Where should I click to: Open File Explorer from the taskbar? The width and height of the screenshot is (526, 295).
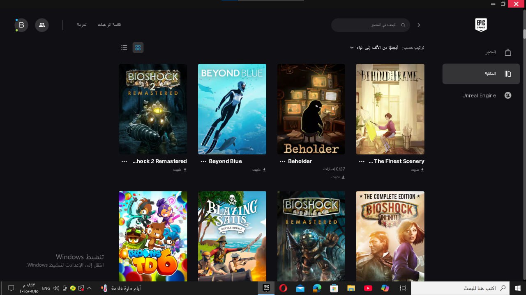[351, 288]
